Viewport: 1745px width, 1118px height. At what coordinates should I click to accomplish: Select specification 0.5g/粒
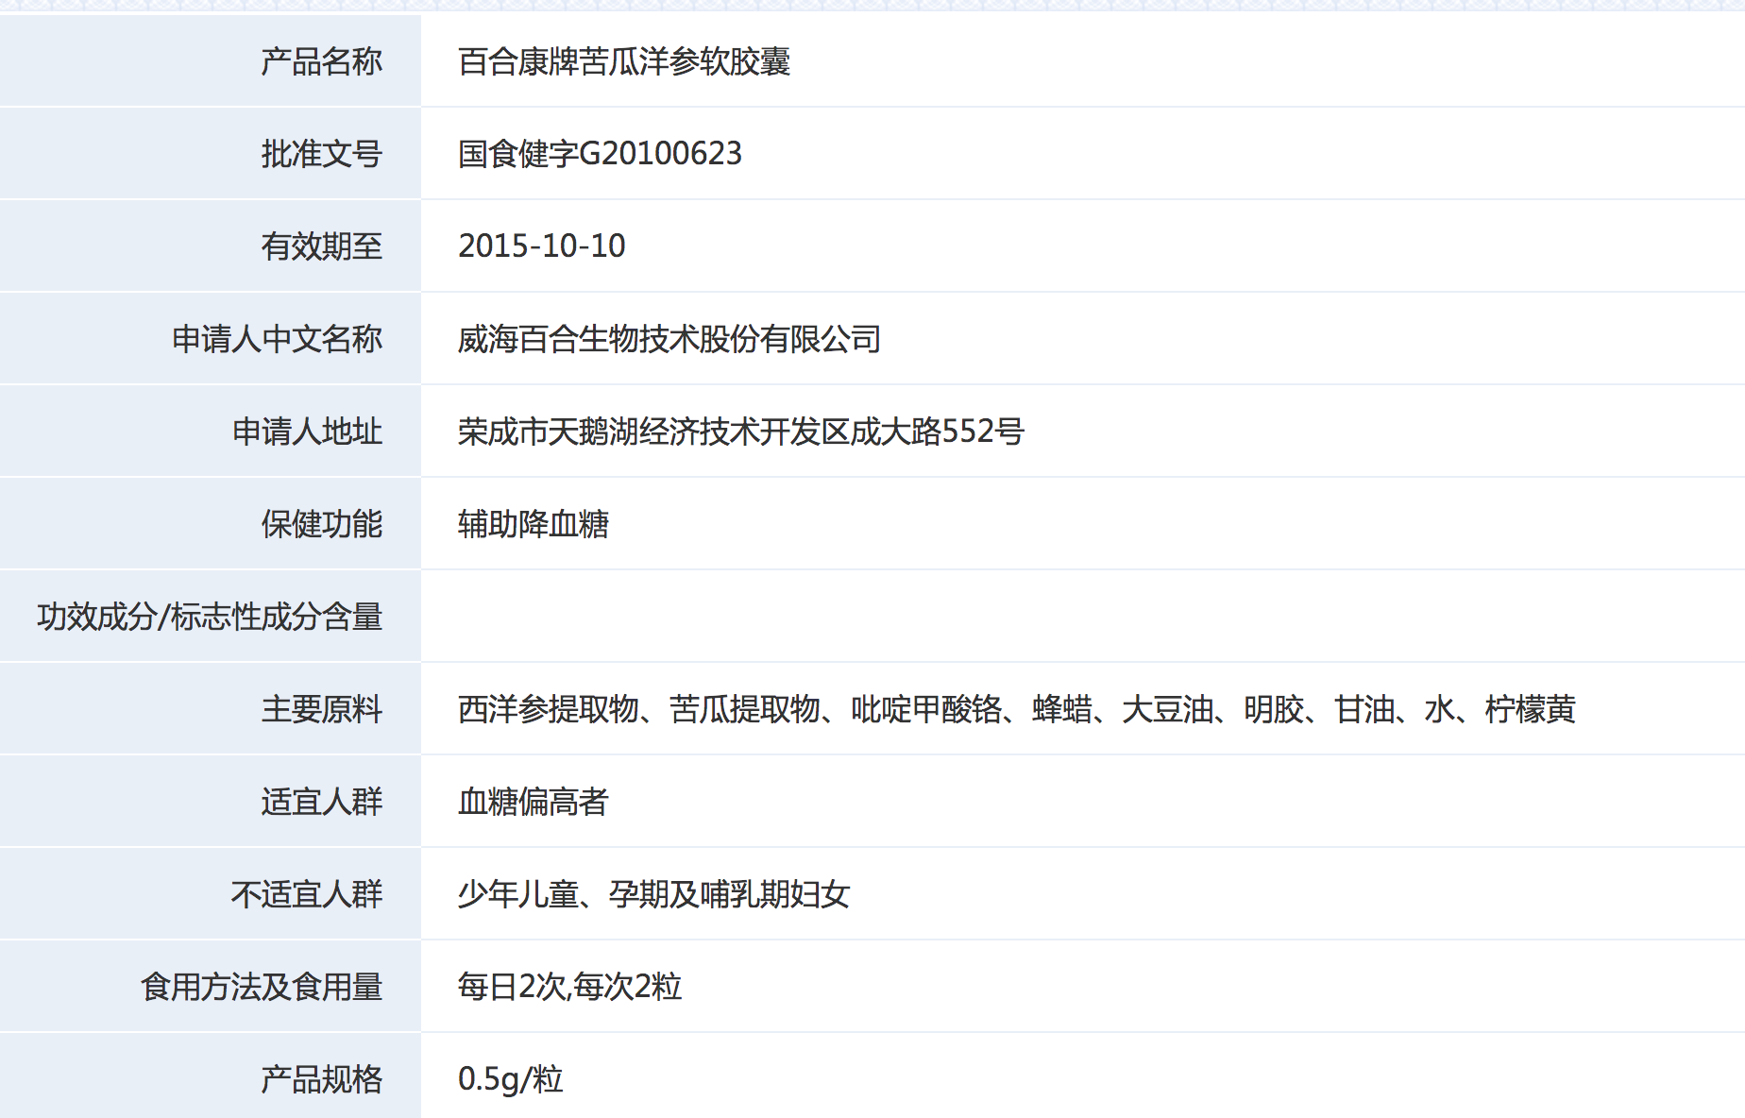511,1079
